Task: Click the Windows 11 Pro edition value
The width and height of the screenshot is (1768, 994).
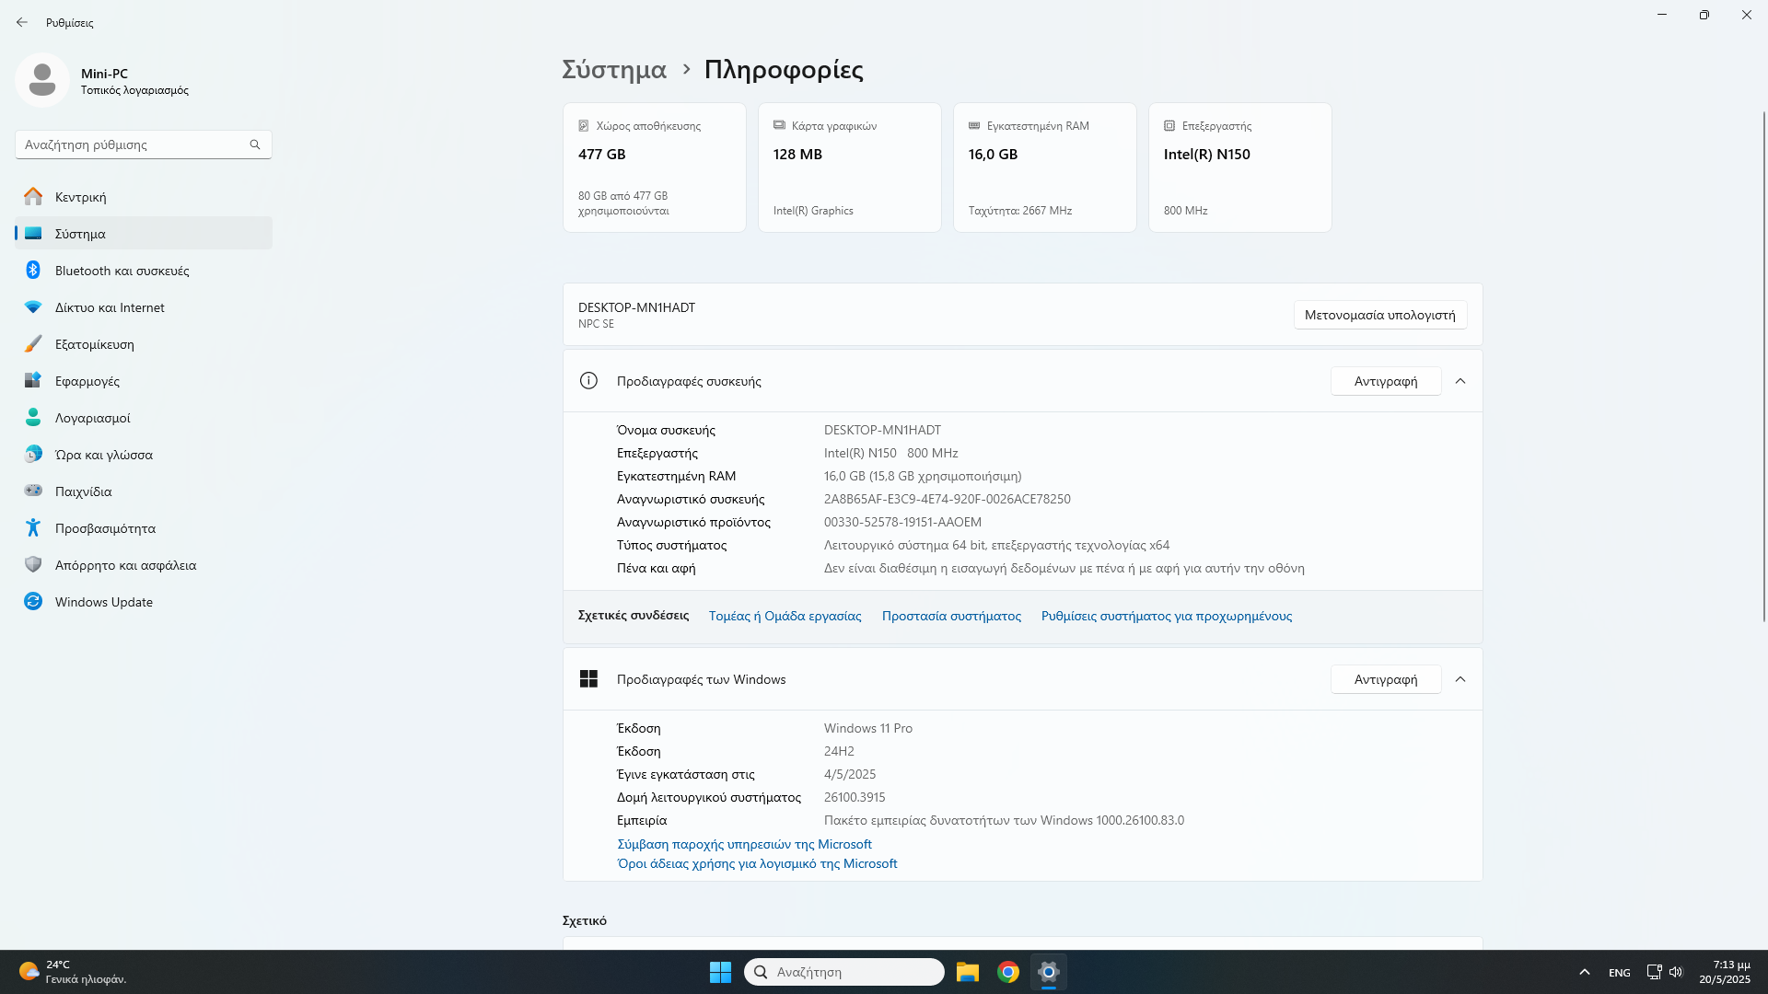Action: (868, 728)
